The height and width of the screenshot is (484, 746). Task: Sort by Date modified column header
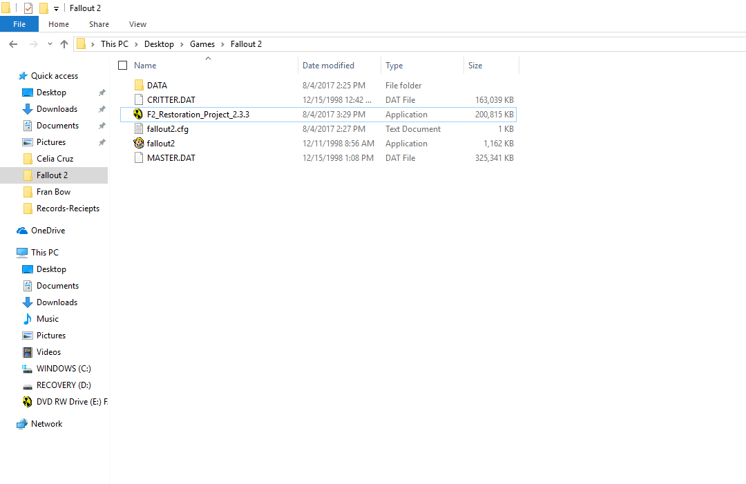328,66
